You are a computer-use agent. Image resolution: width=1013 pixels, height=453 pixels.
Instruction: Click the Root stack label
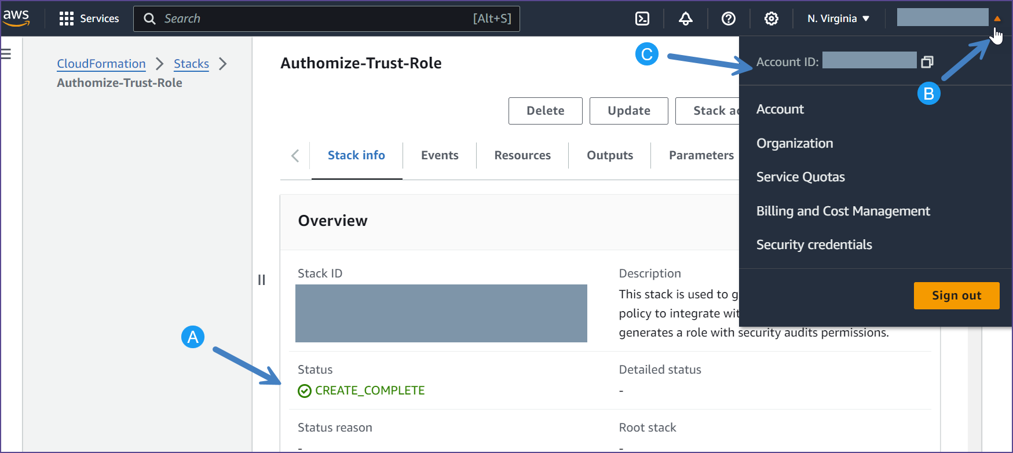pyautogui.click(x=647, y=428)
